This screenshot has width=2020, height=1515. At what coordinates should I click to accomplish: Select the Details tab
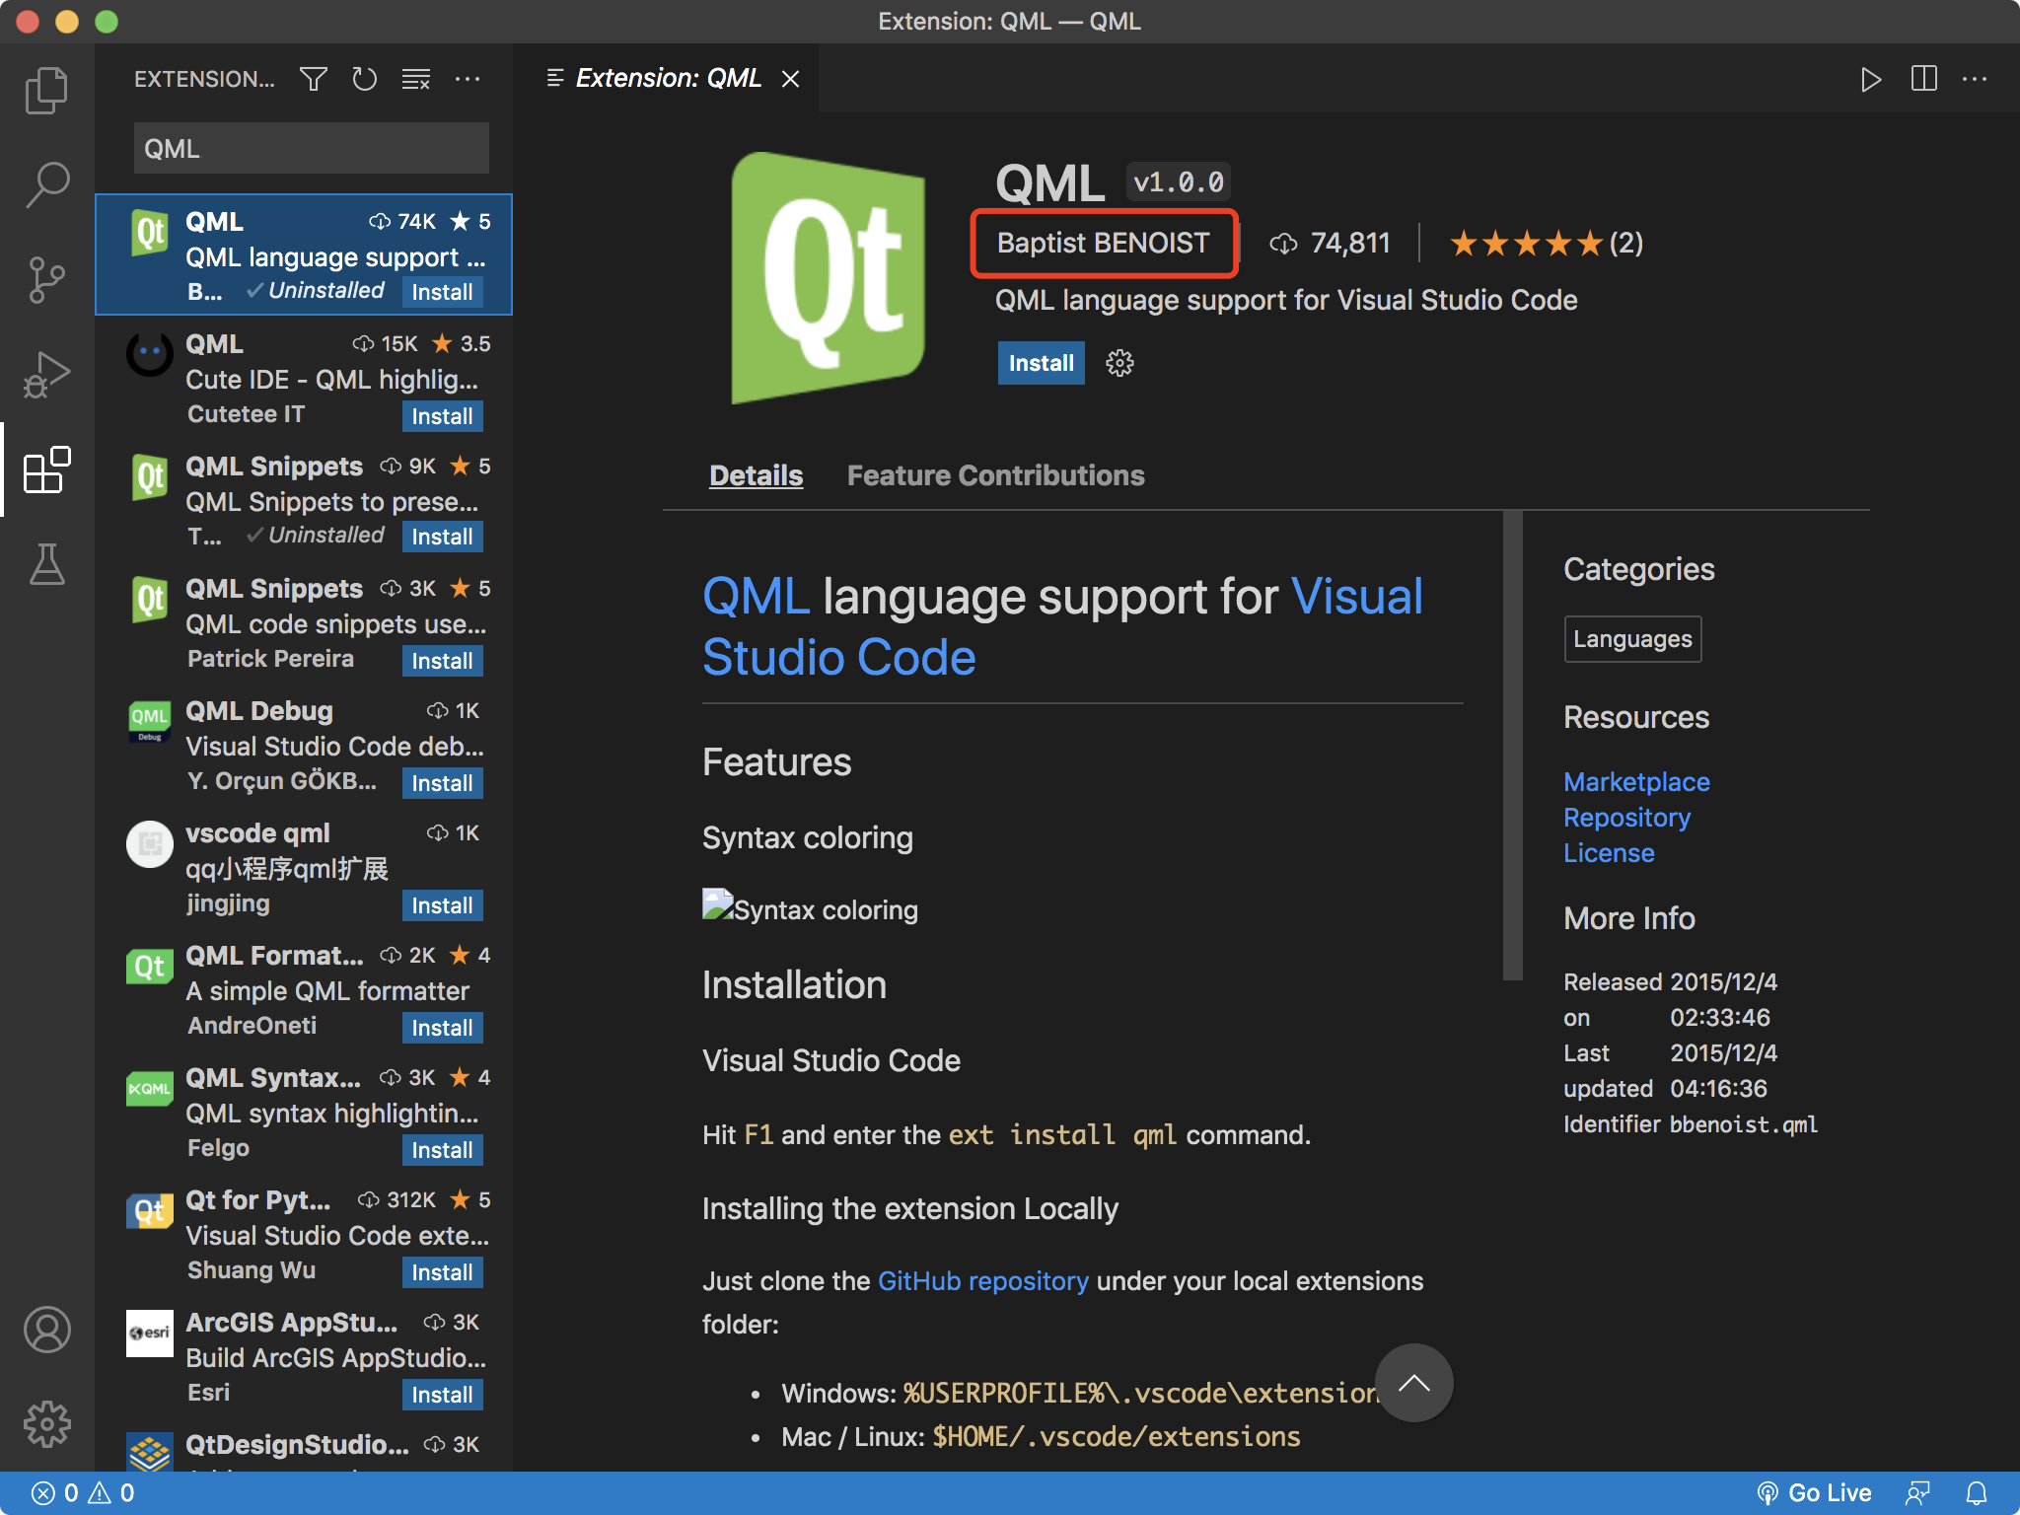(756, 475)
